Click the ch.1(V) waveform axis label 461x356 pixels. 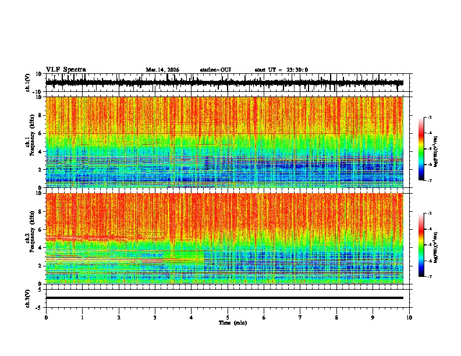(x=27, y=83)
